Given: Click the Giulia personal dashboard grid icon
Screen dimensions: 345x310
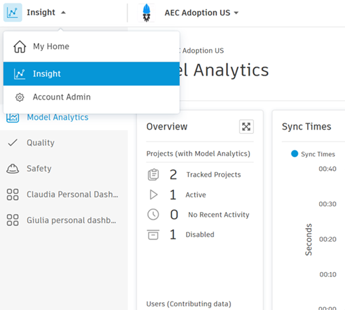Looking at the screenshot, I should point(13,220).
